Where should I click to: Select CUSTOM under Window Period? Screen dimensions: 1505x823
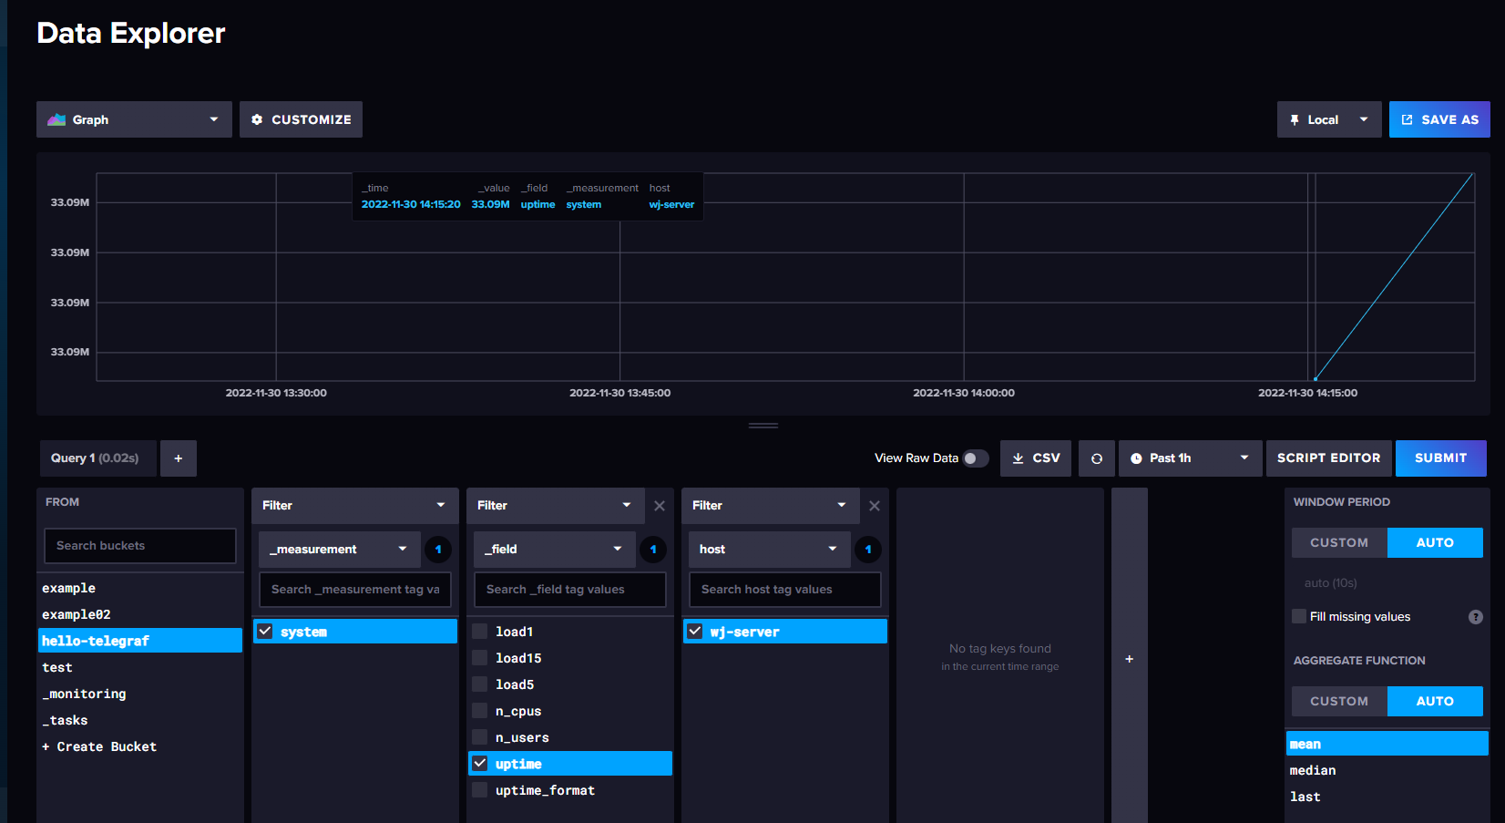(x=1339, y=542)
